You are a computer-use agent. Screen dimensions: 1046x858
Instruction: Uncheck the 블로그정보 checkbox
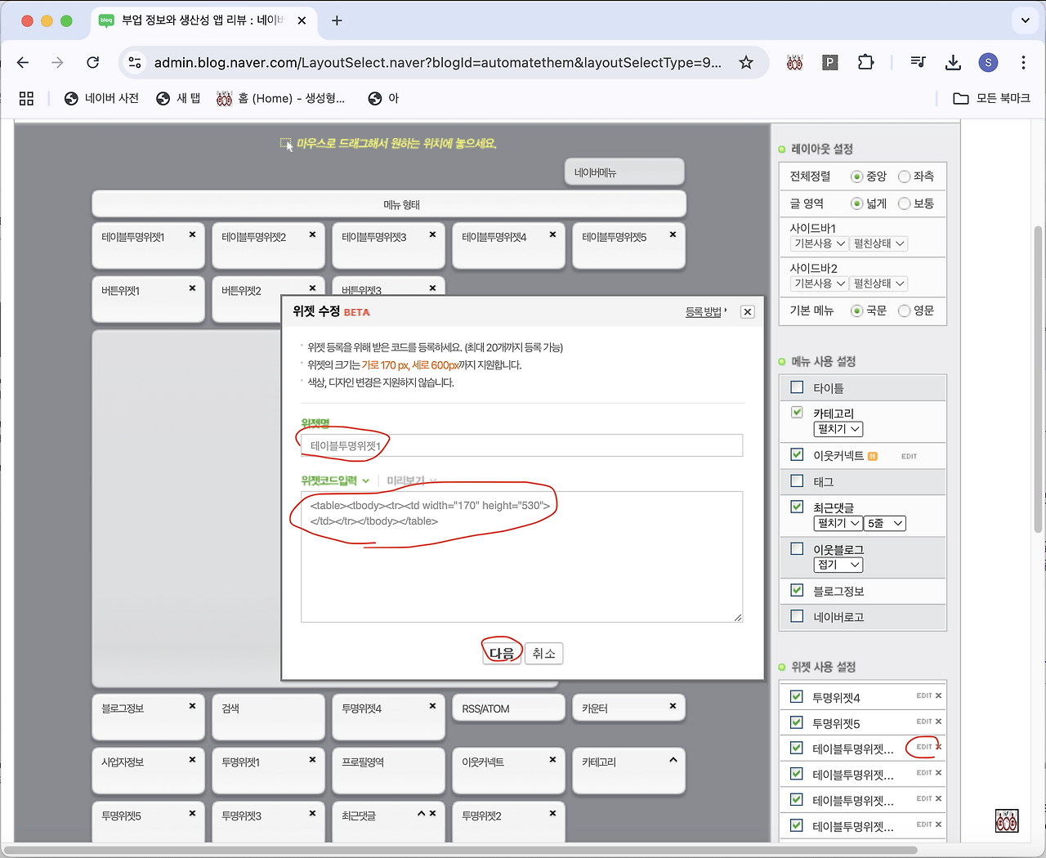797,590
